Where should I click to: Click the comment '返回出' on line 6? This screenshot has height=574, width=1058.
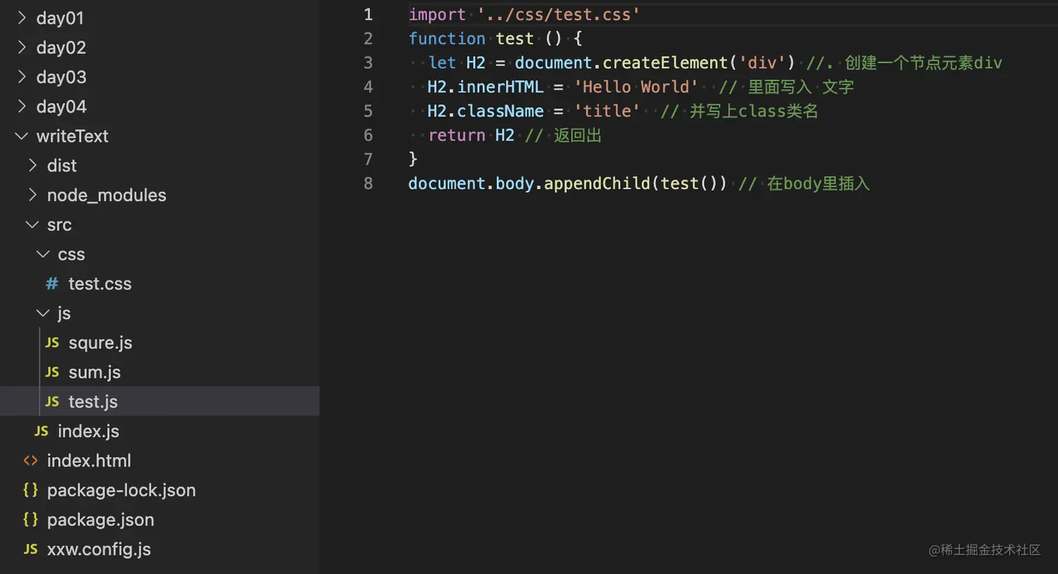pos(577,135)
